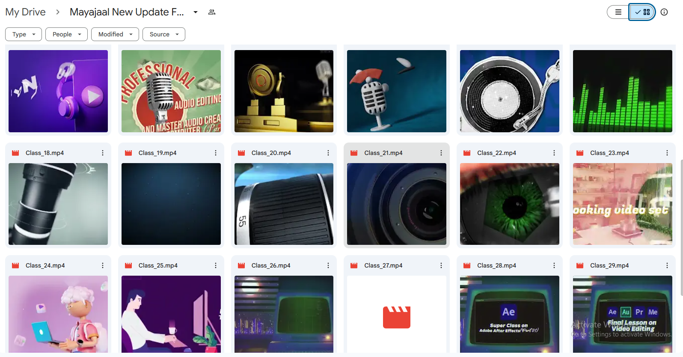
Task: Open the Source filter dropdown
Action: pyautogui.click(x=164, y=34)
